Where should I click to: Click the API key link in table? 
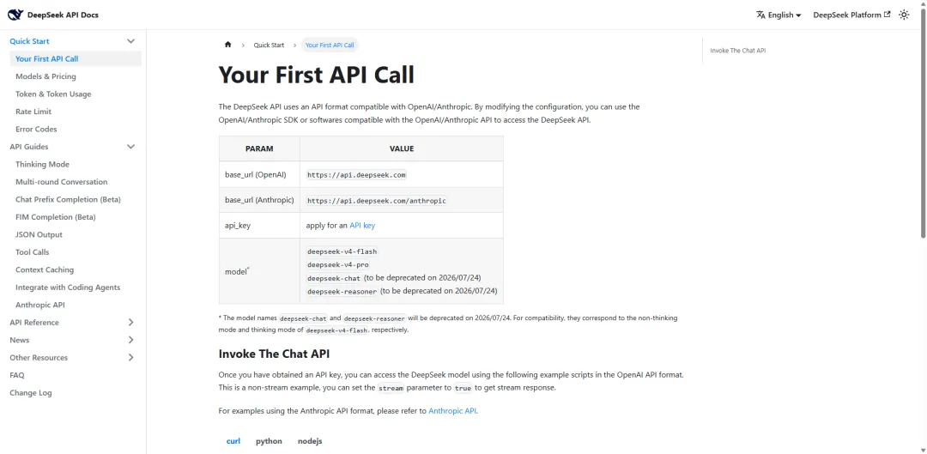(362, 225)
